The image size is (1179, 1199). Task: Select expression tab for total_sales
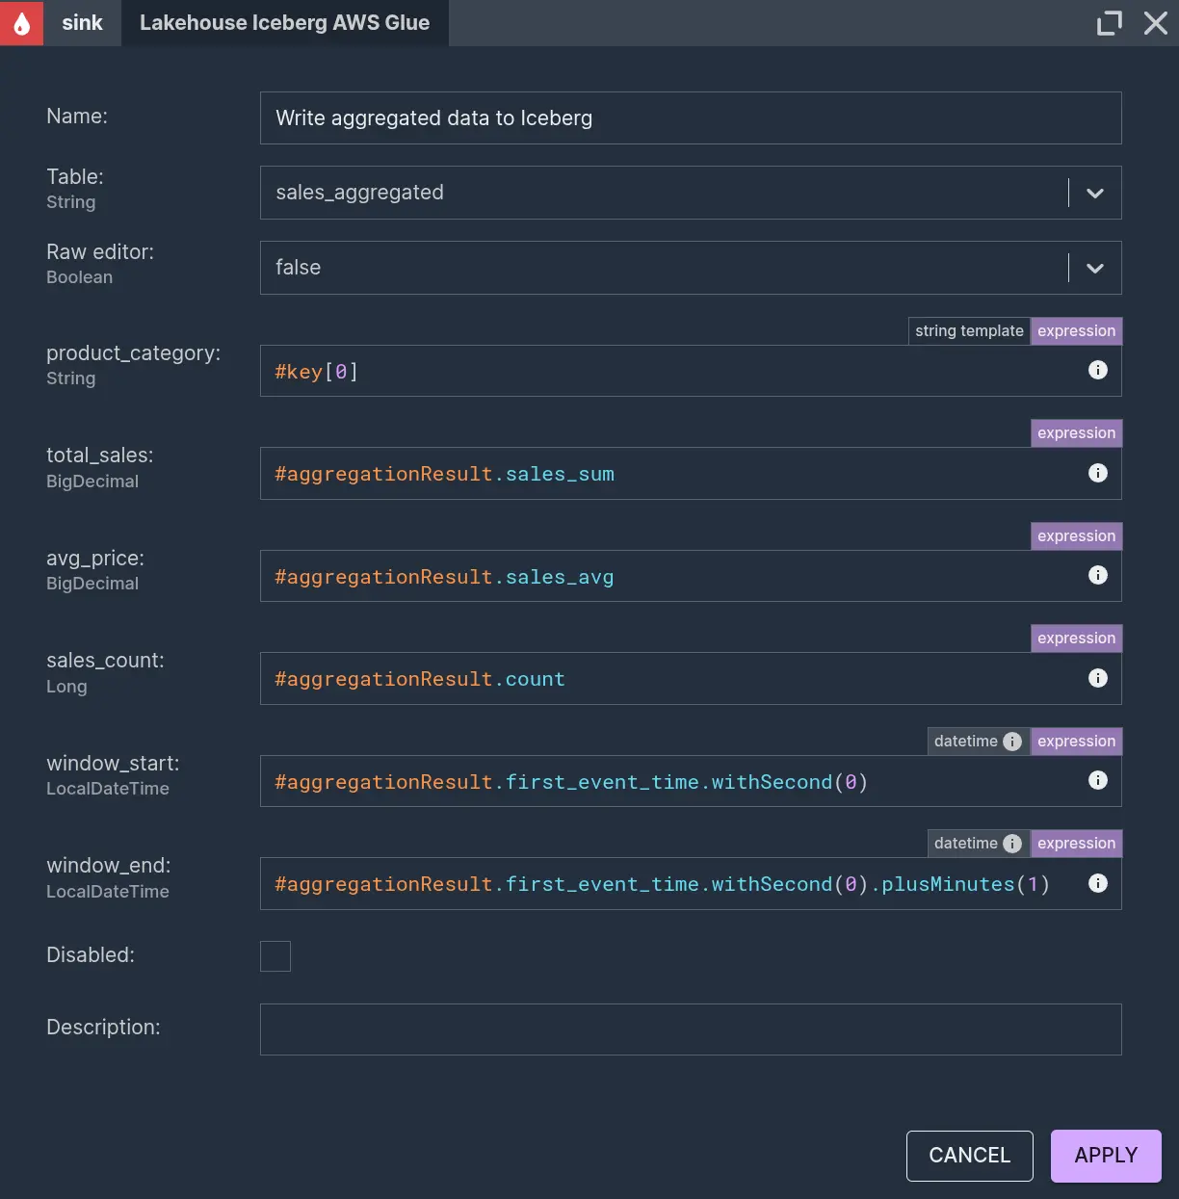click(1077, 433)
